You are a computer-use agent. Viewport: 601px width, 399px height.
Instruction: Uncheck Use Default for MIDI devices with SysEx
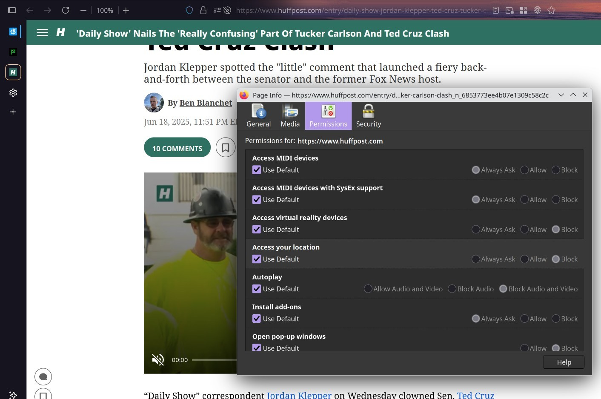257,200
